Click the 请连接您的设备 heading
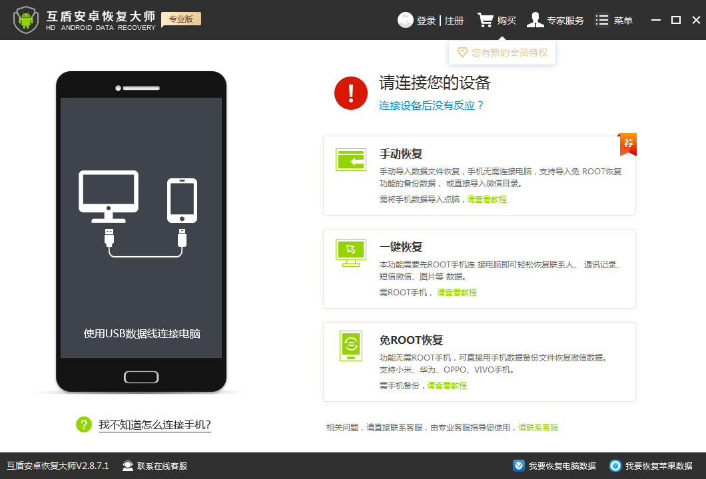The width and height of the screenshot is (706, 479). point(434,82)
